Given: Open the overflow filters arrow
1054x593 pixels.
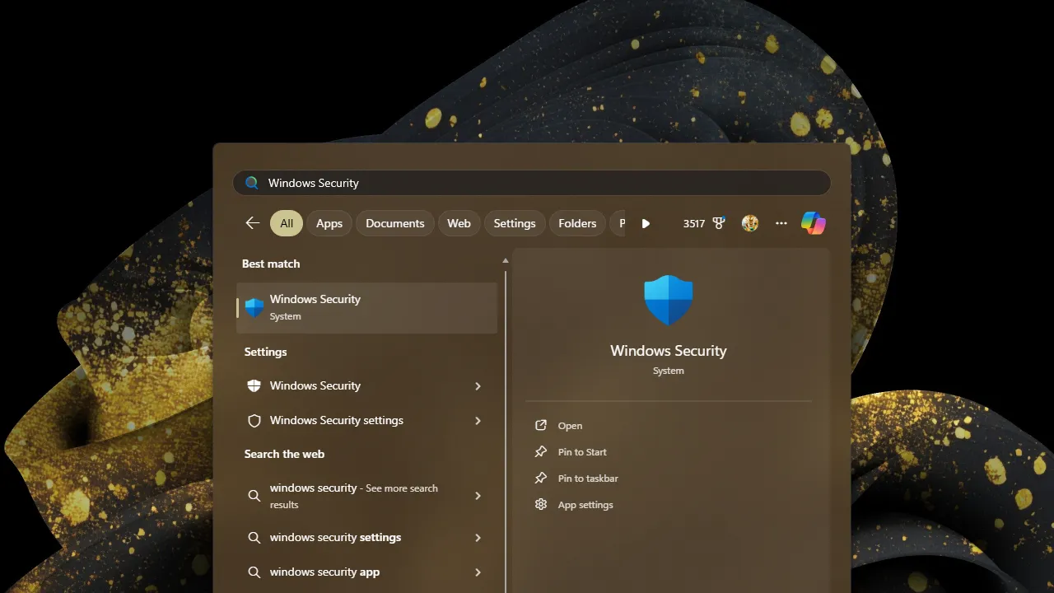Looking at the screenshot, I should 646,222.
